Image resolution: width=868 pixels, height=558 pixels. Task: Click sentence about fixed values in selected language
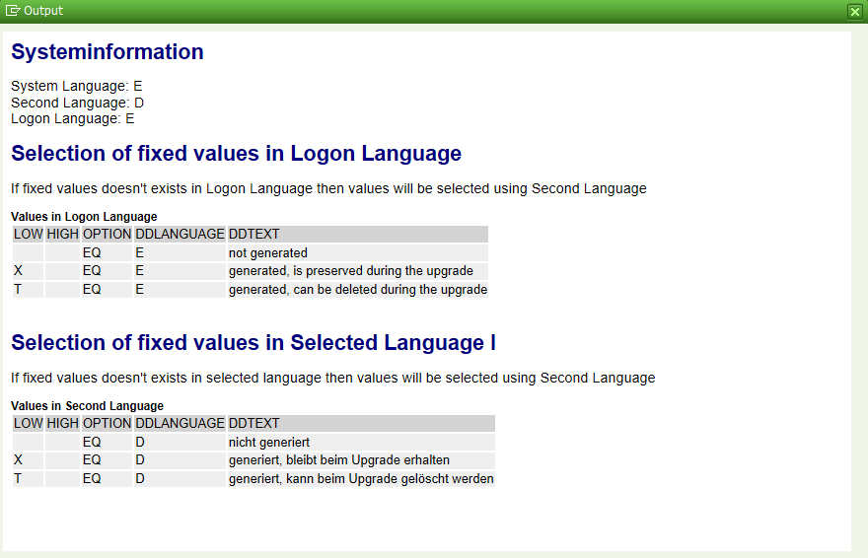pos(333,379)
